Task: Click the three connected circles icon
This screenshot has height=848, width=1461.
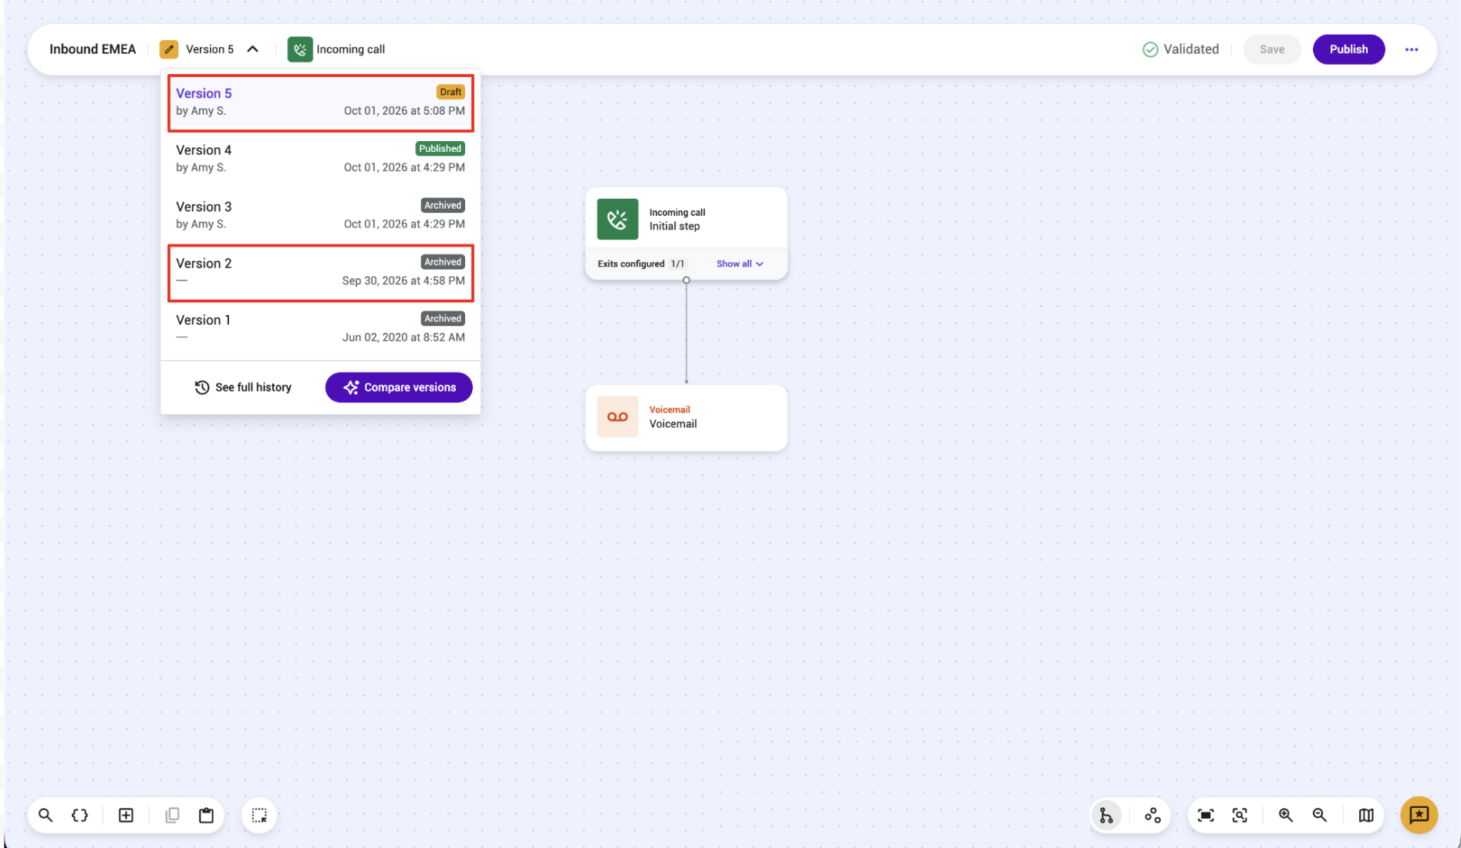Action: point(1152,815)
